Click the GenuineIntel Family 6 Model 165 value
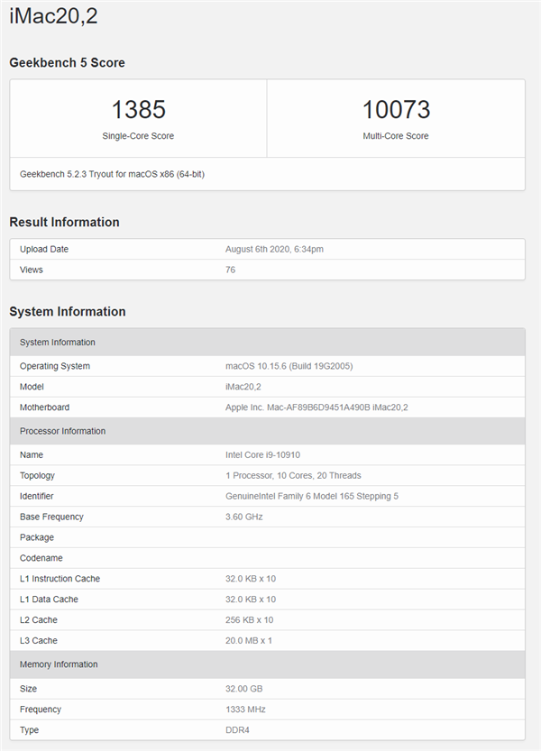The width and height of the screenshot is (541, 751). pos(312,496)
